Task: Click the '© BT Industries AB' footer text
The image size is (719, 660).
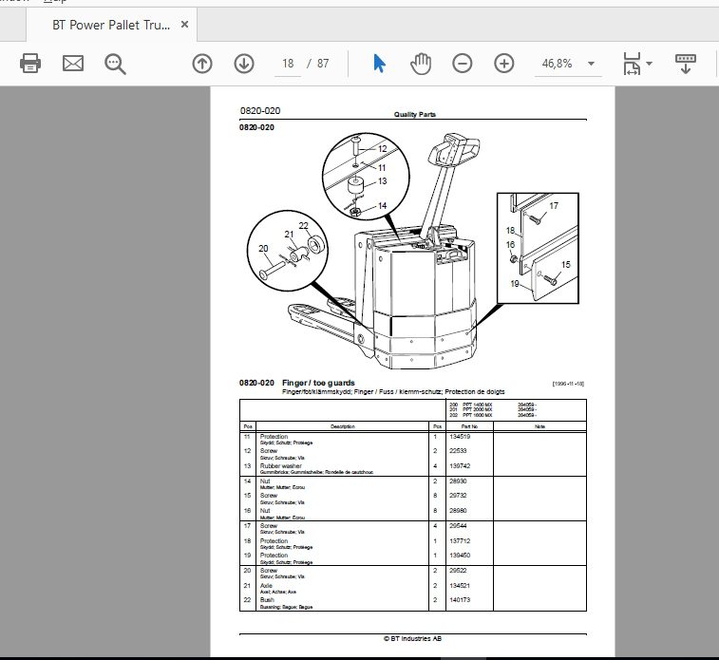Action: (413, 638)
